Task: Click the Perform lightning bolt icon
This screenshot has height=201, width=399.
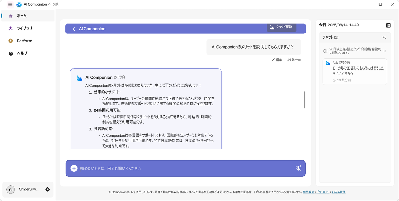Action: [11, 41]
